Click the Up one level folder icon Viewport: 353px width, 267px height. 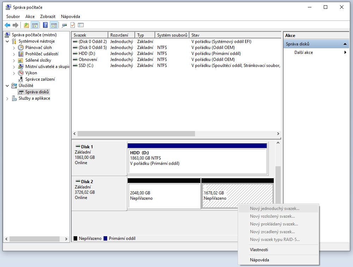[x=26, y=25]
